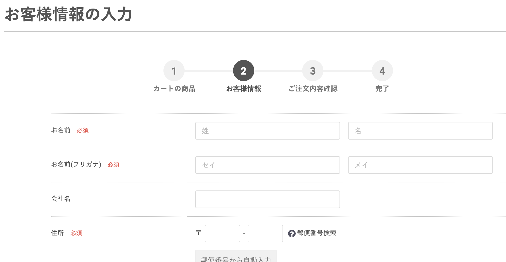Viewport: 506px width, 262px height.
Task: Click step 2 circle お客様情報
Action: (243, 71)
